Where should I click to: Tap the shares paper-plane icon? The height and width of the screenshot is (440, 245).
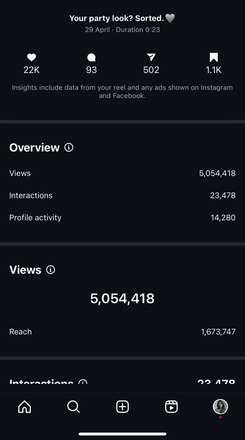(151, 57)
